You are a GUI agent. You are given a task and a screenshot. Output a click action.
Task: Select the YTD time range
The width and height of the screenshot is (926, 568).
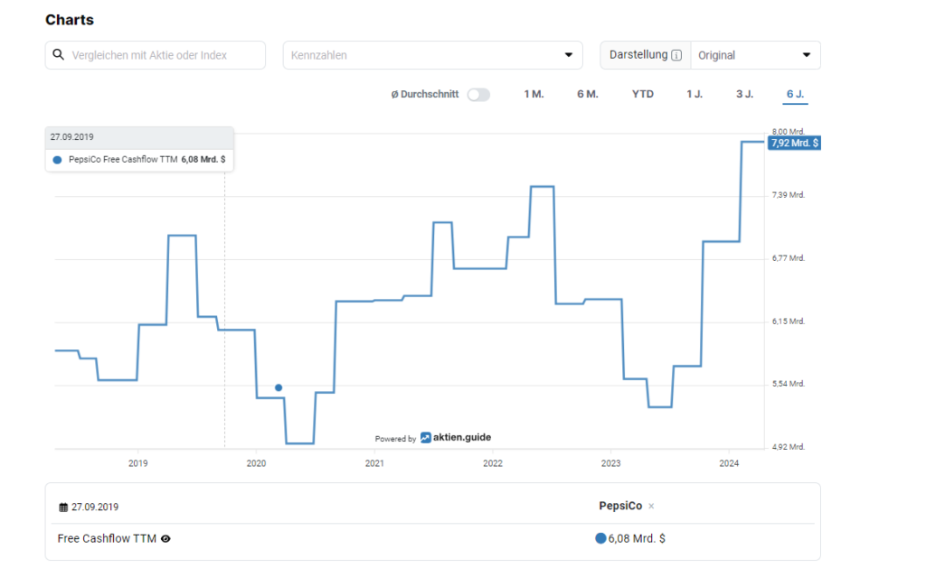pos(643,95)
